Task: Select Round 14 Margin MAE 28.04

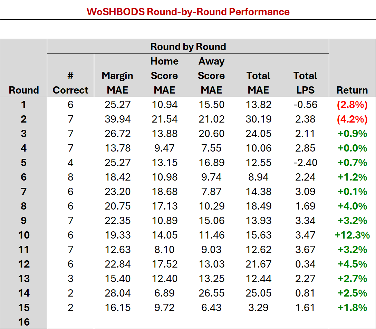Action: (117, 293)
